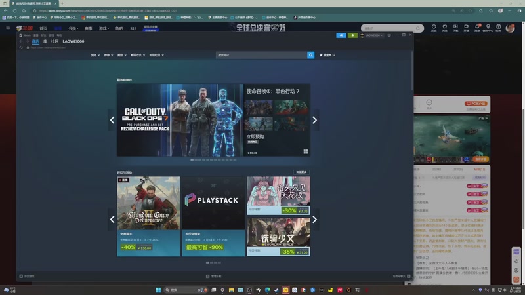Expand Steam store special sections dropdown
The image size is (525, 295).
click(156, 55)
